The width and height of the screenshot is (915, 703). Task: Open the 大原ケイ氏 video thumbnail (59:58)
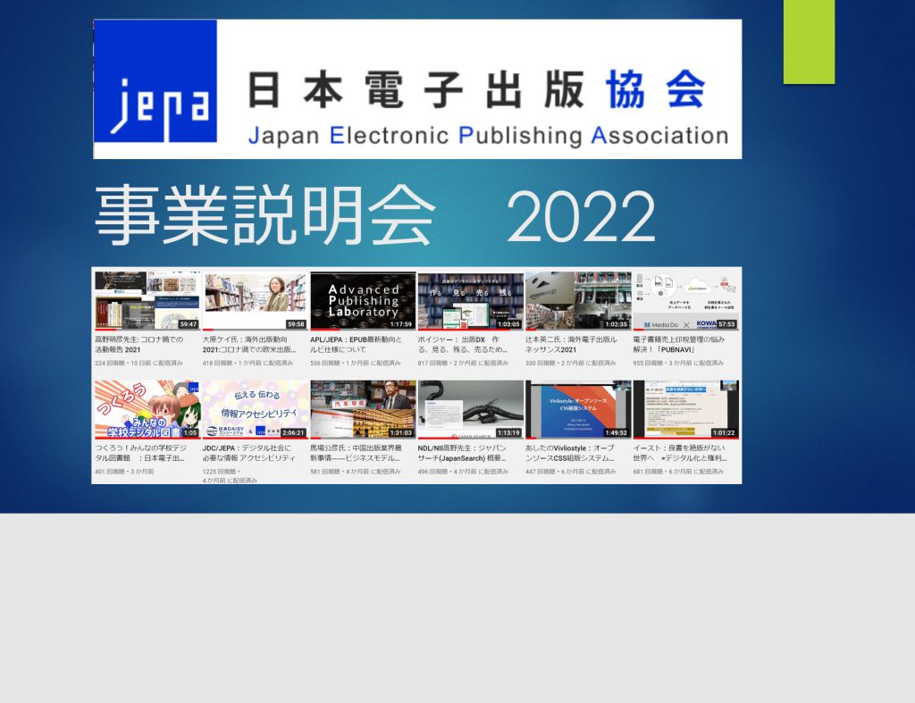[x=255, y=301]
